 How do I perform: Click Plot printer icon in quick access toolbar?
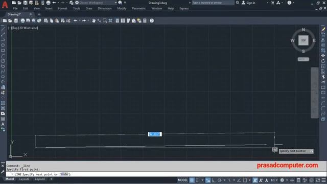[x=48, y=3]
